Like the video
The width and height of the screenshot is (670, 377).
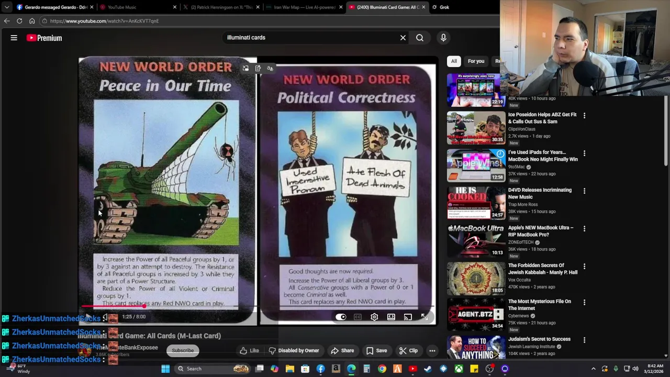click(249, 350)
